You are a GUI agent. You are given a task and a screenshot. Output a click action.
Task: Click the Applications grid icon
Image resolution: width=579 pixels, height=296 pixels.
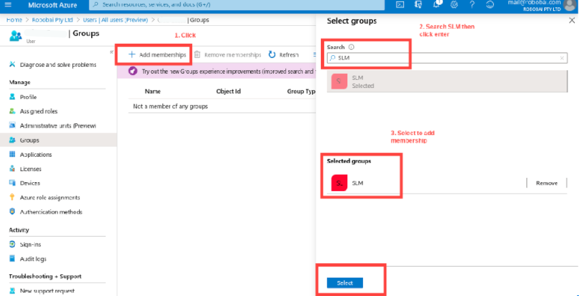(x=12, y=154)
